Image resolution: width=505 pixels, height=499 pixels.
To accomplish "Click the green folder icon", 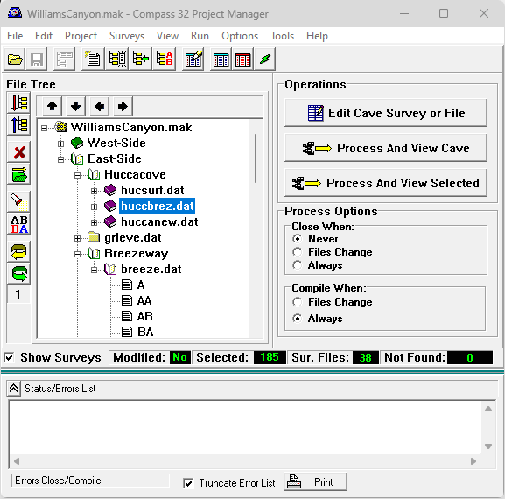I will pos(18,174).
